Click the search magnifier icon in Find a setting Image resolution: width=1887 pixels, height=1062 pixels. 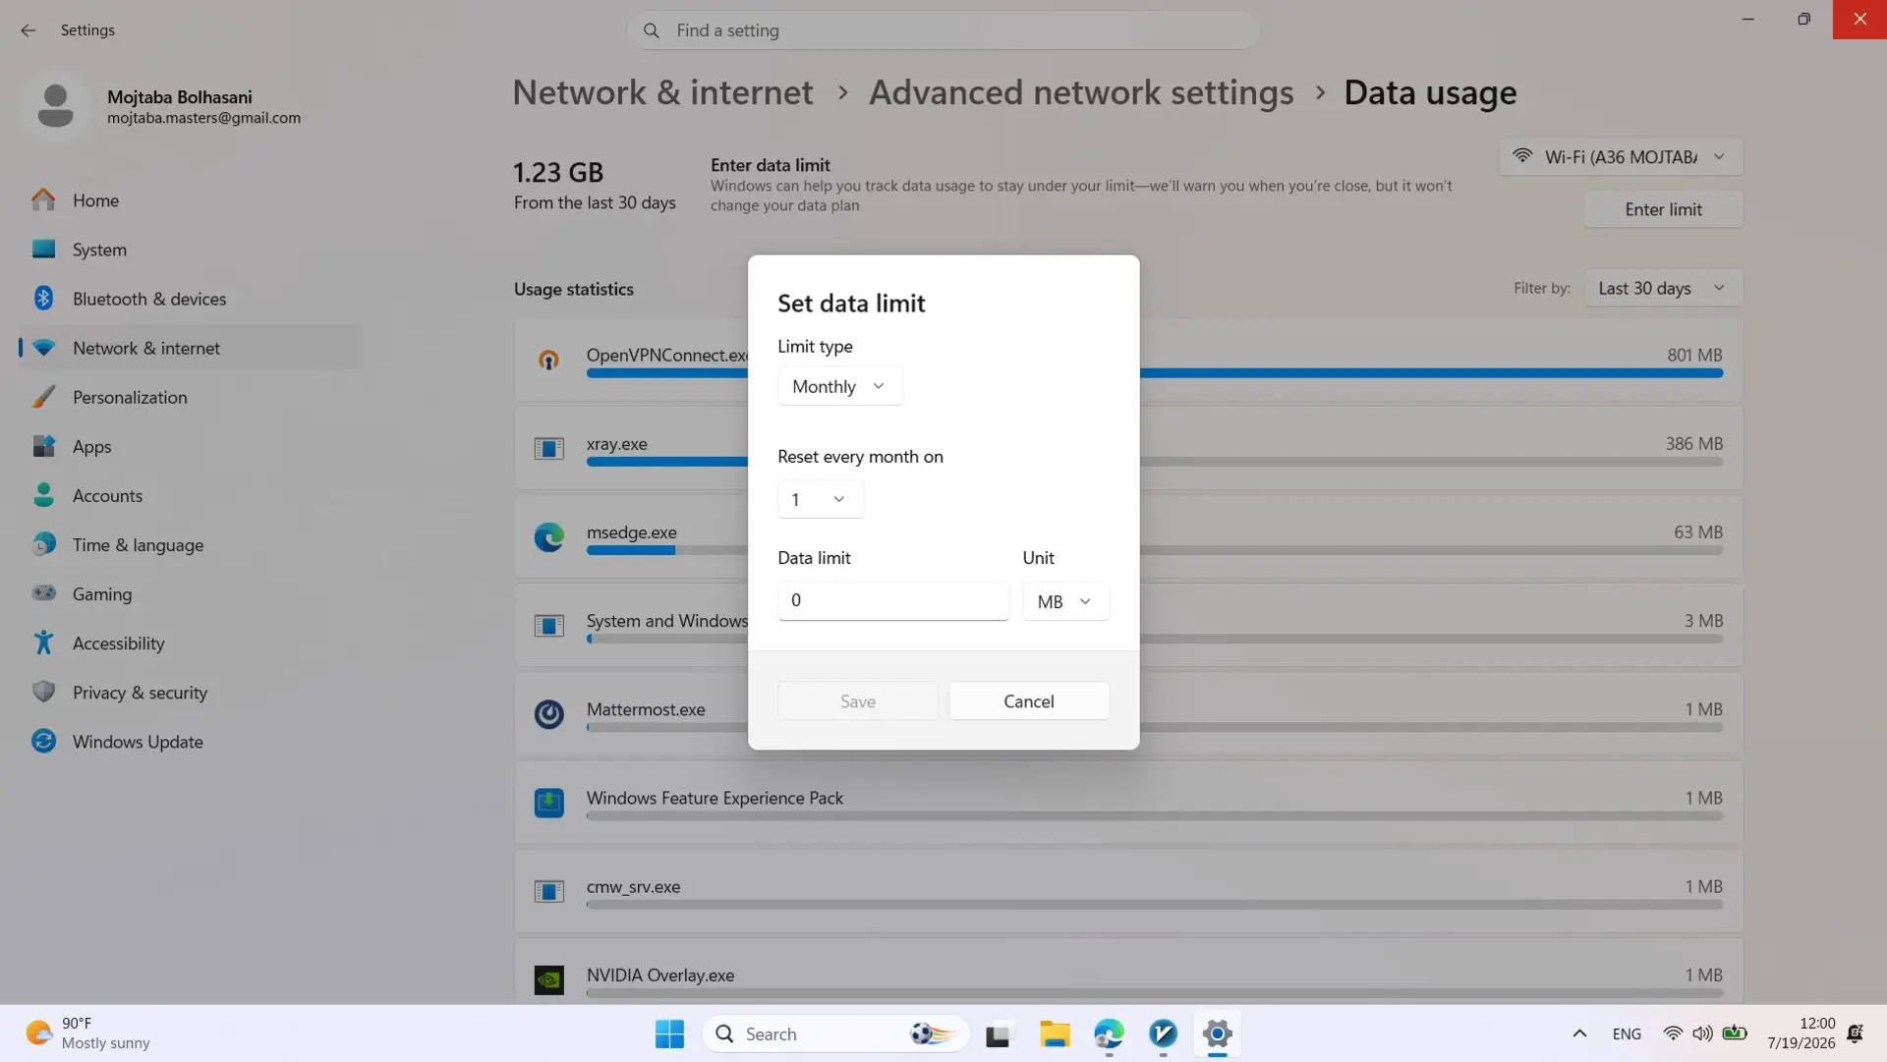tap(651, 30)
